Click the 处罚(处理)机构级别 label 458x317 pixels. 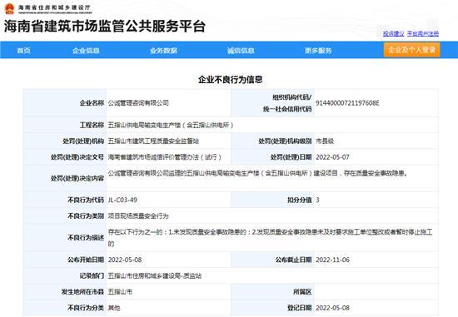tap(285, 141)
